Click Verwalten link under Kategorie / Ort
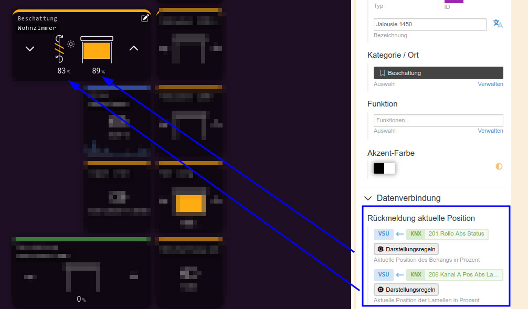This screenshot has width=528, height=309. 490,84
